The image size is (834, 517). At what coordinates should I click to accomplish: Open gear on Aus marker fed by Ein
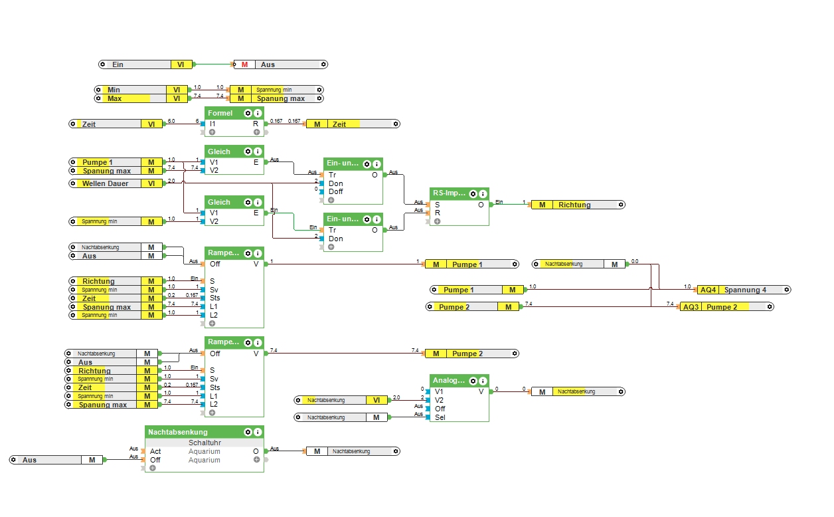pyautogui.click(x=323, y=64)
